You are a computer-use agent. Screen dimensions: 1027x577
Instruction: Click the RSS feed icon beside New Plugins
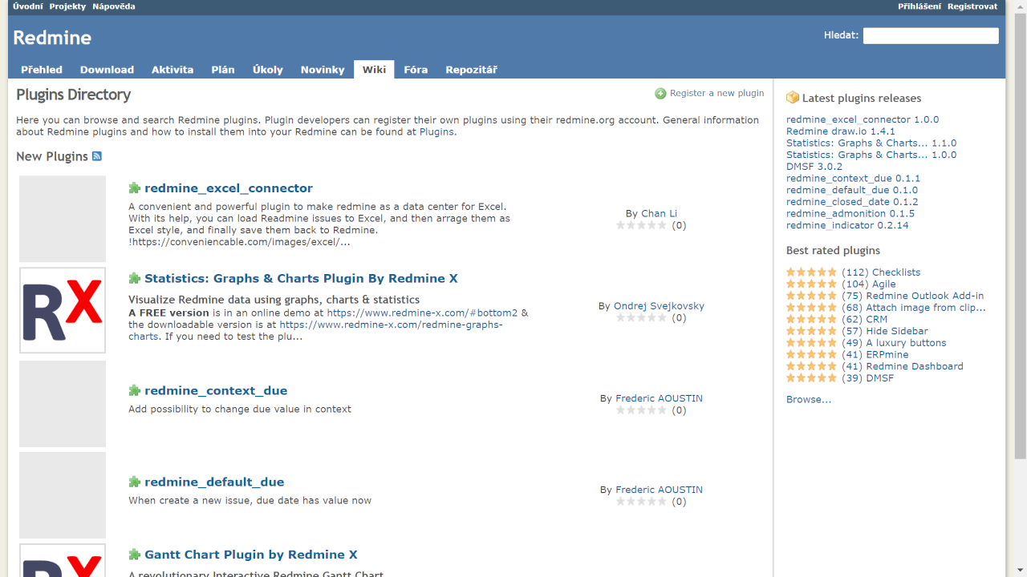pyautogui.click(x=97, y=156)
